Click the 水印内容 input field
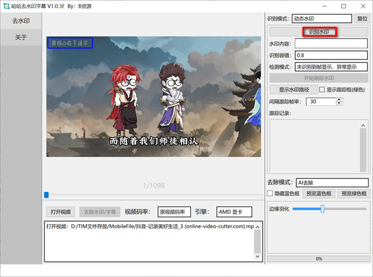This screenshot has width=373, height=277. click(x=332, y=44)
